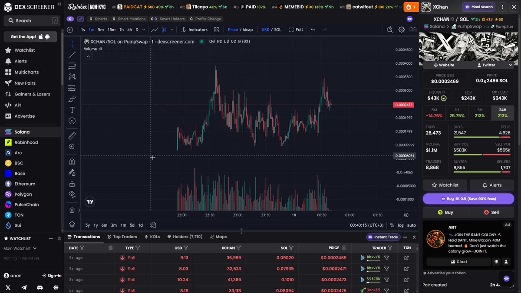
Task: Toggle magnet mode for drawings
Action: (x=72, y=161)
